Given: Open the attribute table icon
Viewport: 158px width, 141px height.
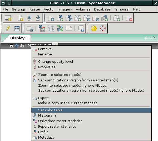Looking at the screenshot, I should [x=17, y=28].
